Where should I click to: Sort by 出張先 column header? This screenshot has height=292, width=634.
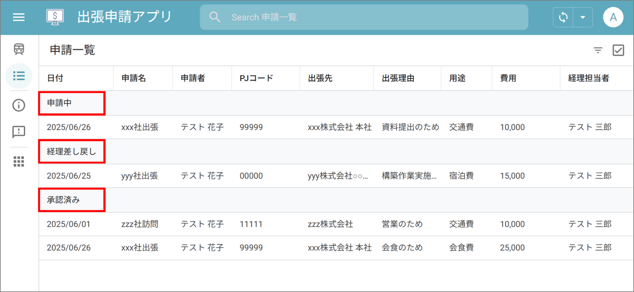point(320,78)
